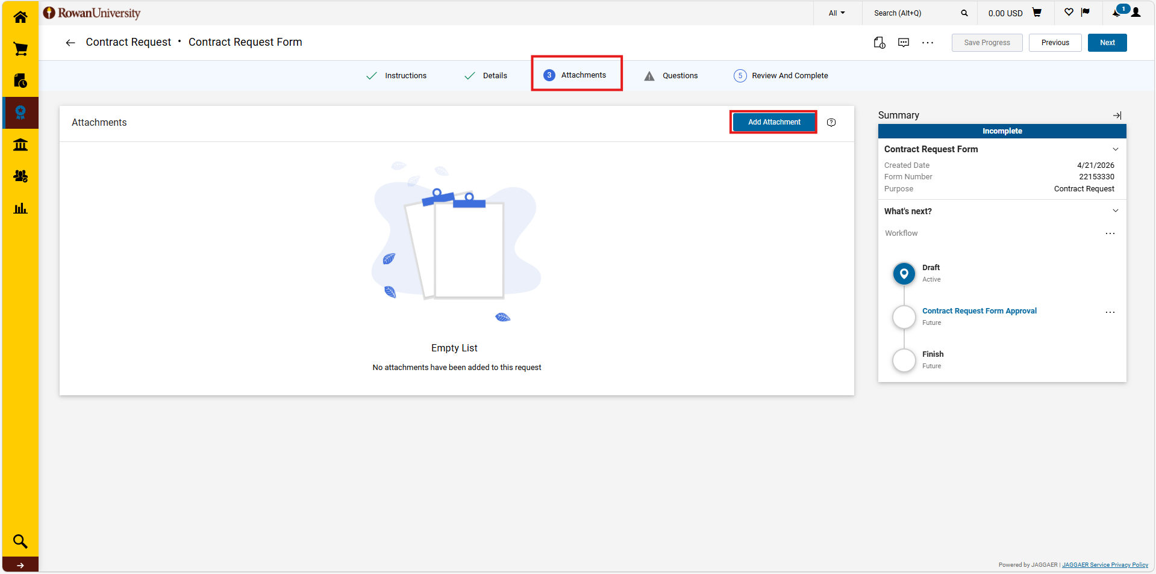Open JAGGAER Service Privacy Policy link
The width and height of the screenshot is (1156, 574).
(1105, 565)
